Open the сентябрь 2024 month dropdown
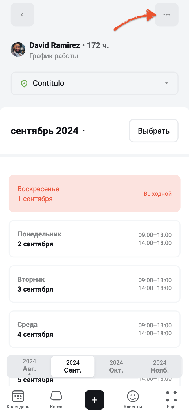This screenshot has width=189, height=413. point(48,131)
